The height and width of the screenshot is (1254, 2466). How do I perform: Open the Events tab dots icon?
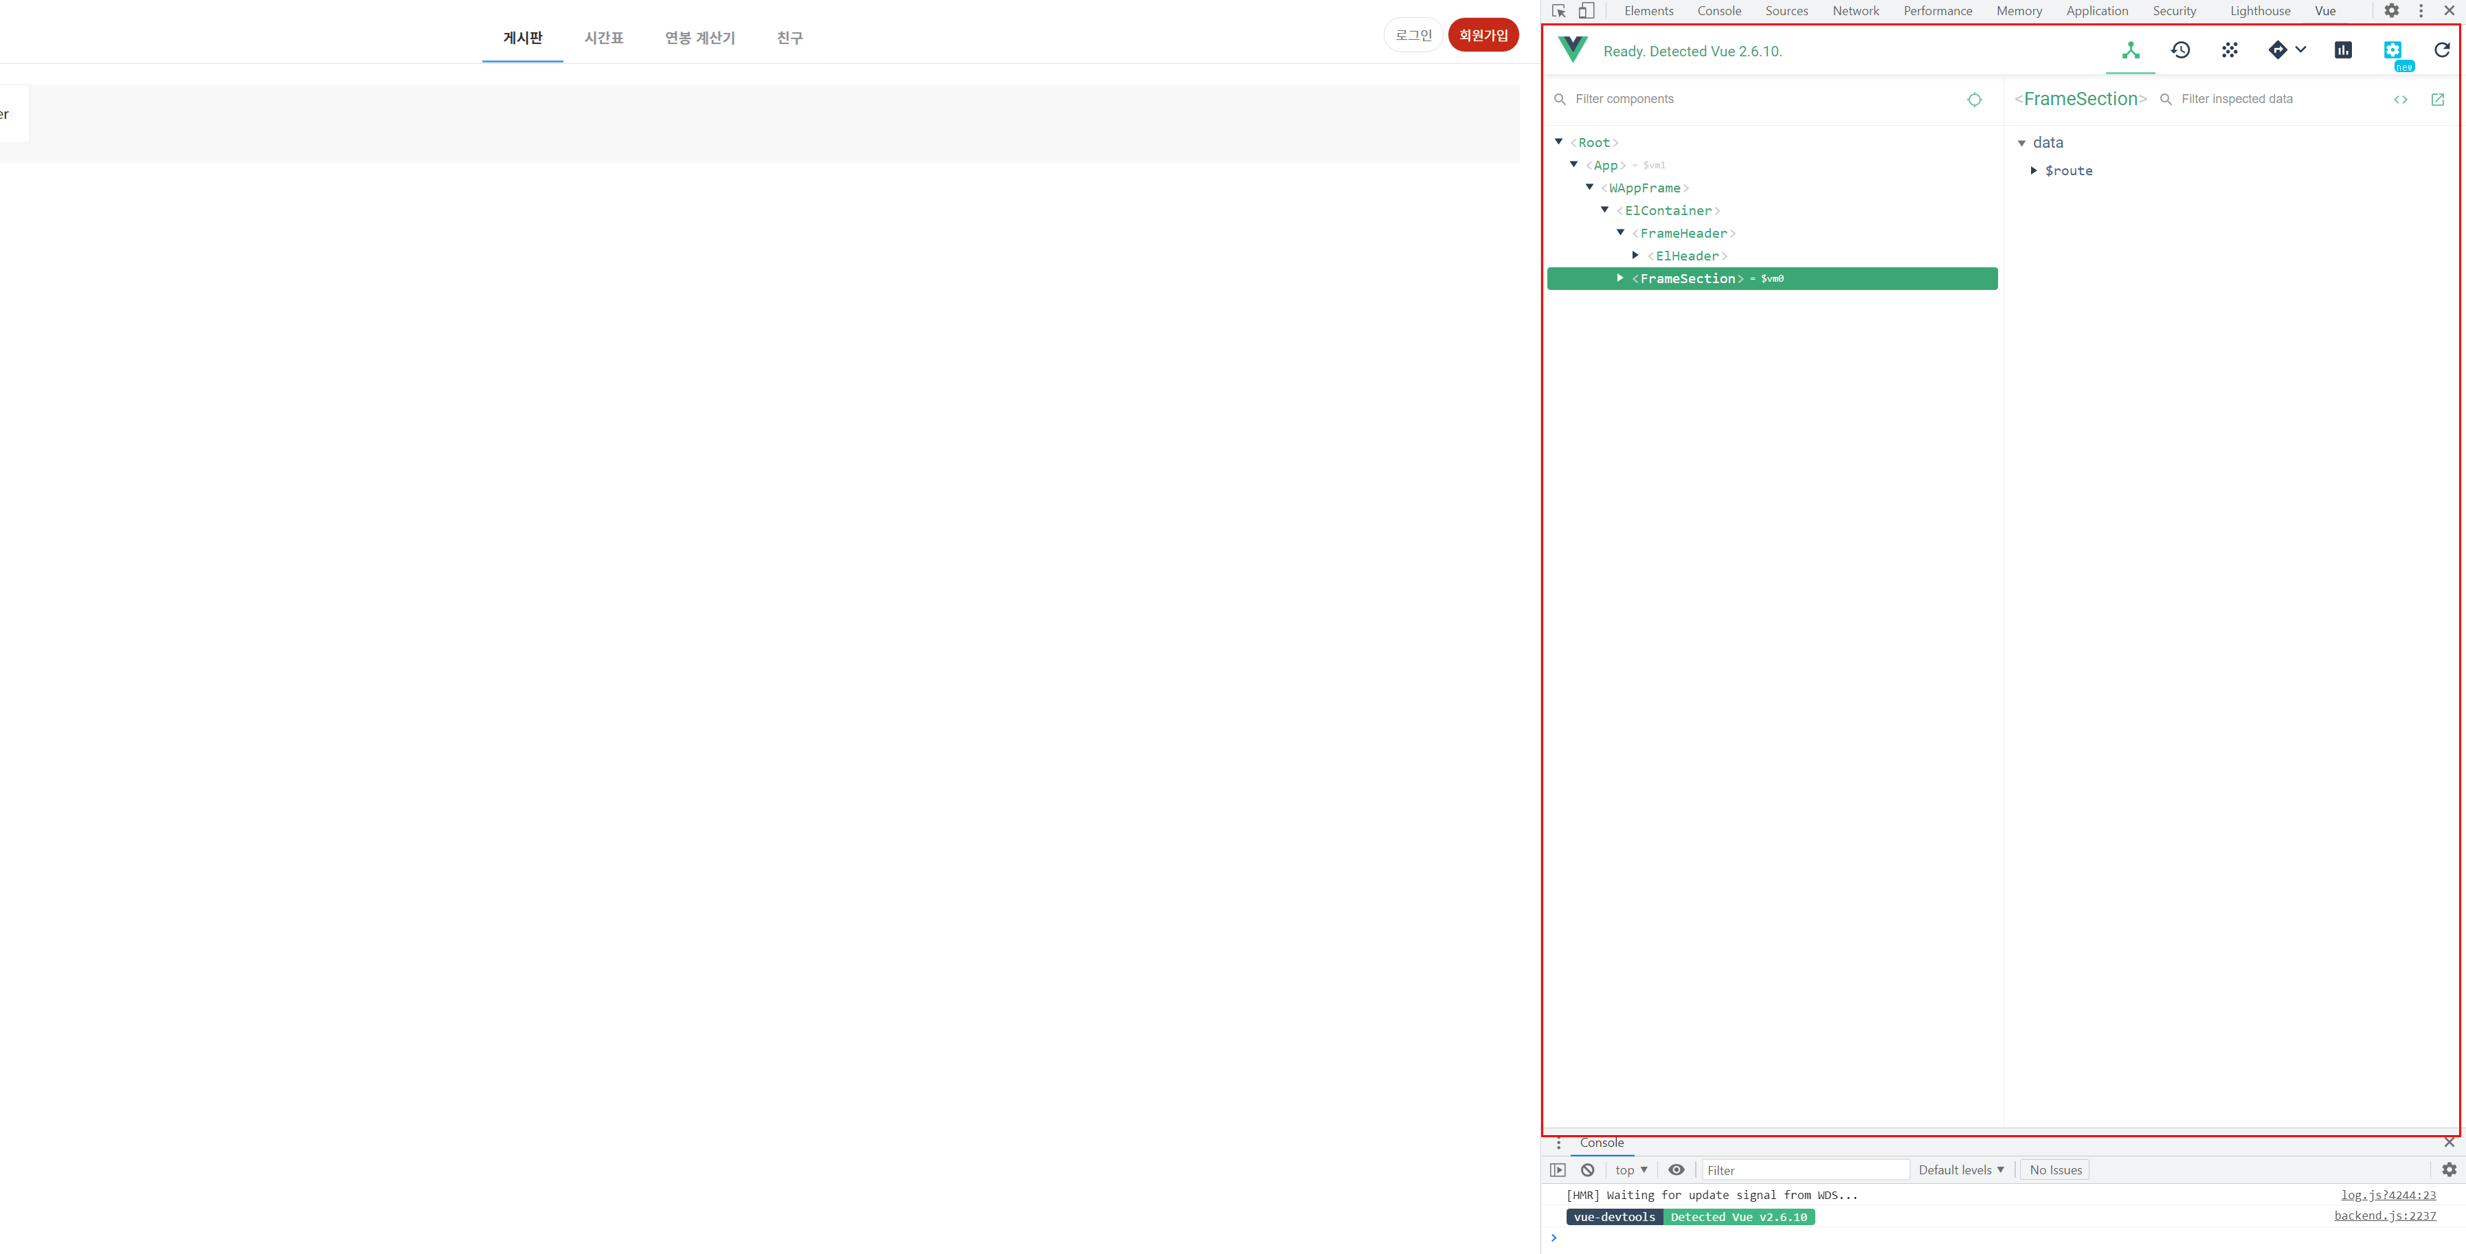point(2230,51)
